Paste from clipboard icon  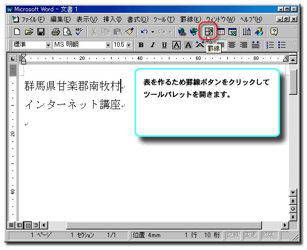[x=118, y=32]
